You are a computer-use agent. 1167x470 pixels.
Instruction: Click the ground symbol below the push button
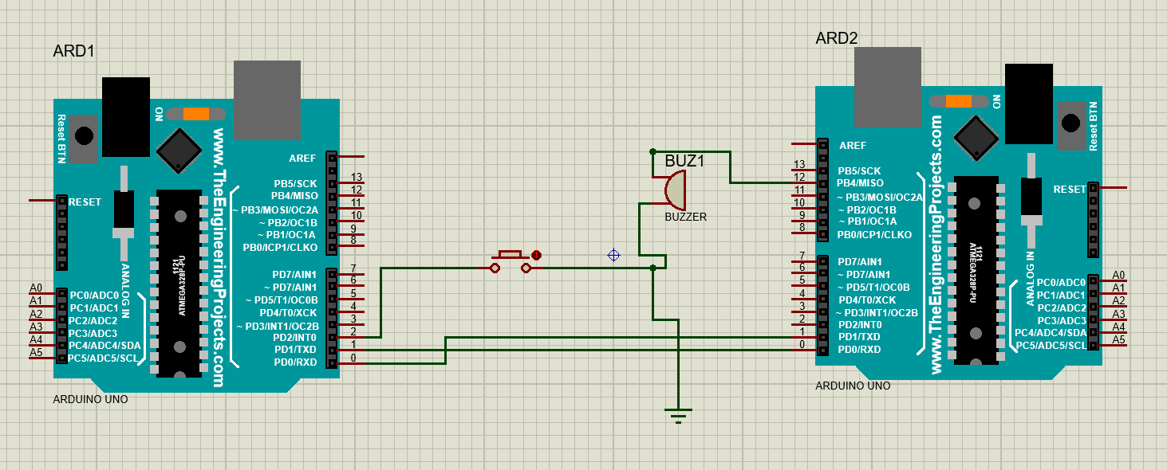[677, 410]
